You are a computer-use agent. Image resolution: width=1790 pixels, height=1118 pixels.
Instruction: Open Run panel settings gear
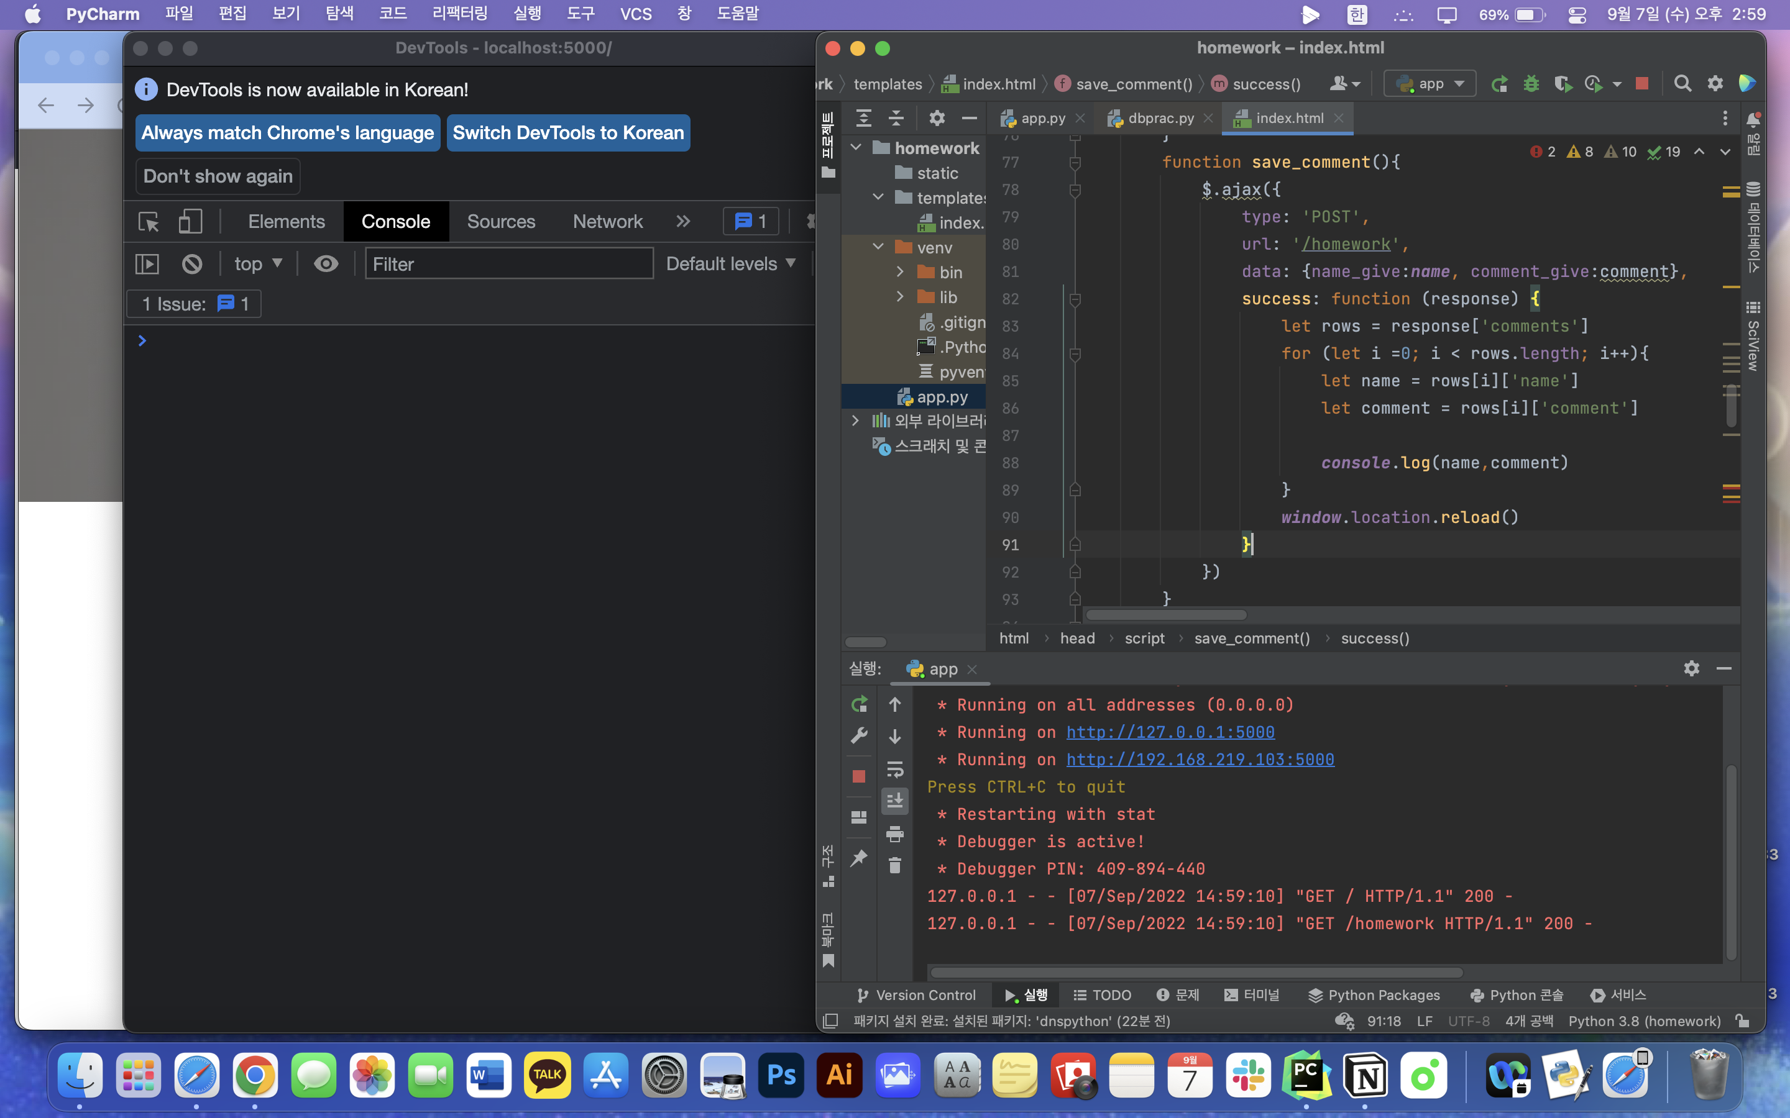coord(1692,668)
